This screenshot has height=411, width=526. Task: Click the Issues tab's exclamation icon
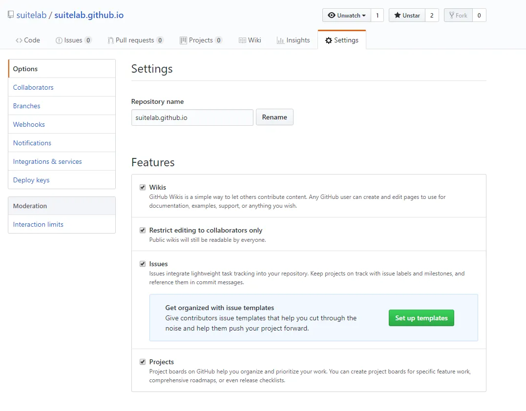coord(59,40)
